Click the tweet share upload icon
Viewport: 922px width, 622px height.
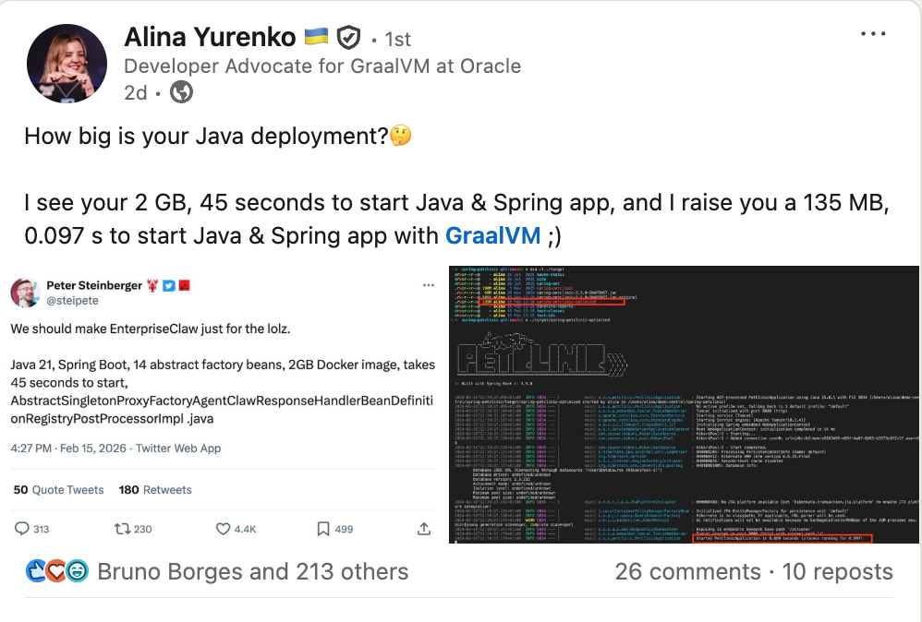[x=424, y=529]
